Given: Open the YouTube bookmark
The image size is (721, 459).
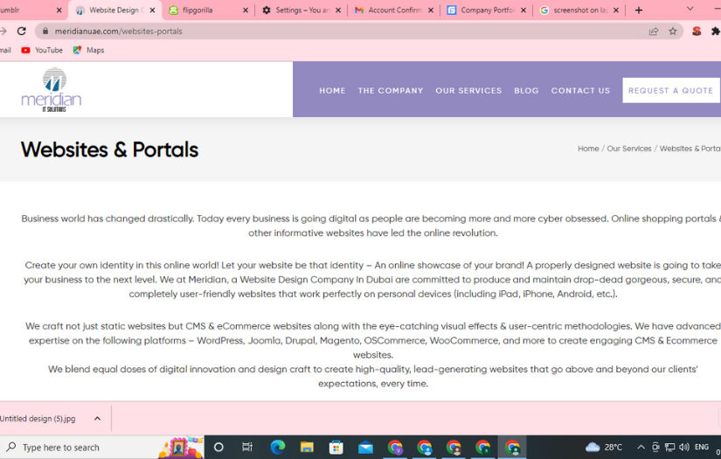Looking at the screenshot, I should pyautogui.click(x=42, y=50).
